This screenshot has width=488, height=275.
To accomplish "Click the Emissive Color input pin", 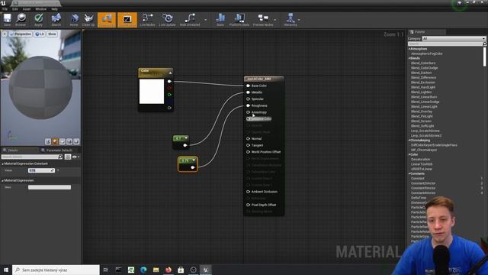I will pyautogui.click(x=248, y=119).
